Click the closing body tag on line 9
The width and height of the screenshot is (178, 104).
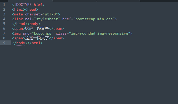[20, 43]
